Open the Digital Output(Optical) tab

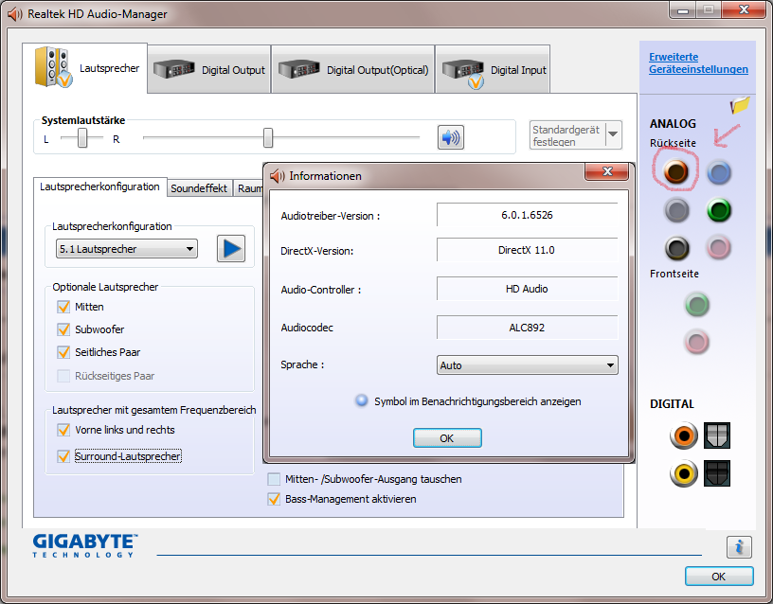(x=353, y=69)
